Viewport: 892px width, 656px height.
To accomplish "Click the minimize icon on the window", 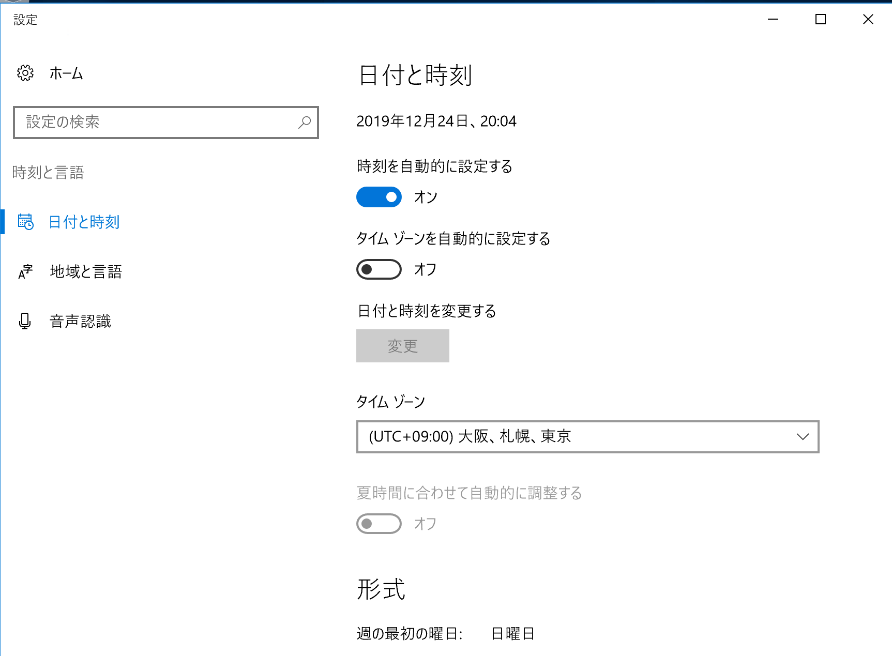I will [x=773, y=19].
